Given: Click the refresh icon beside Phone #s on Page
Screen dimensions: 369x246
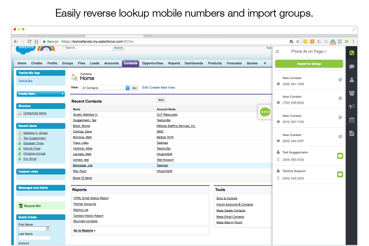Looking at the screenshot, I should pyautogui.click(x=277, y=52).
